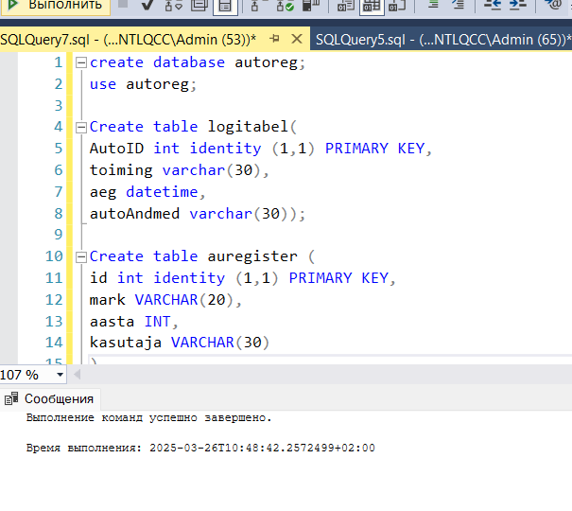Open the 107 % zoom dropdown

pos(61,375)
